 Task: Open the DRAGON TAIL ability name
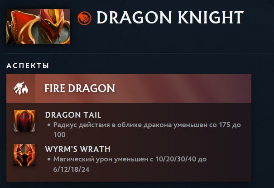coord(73,115)
